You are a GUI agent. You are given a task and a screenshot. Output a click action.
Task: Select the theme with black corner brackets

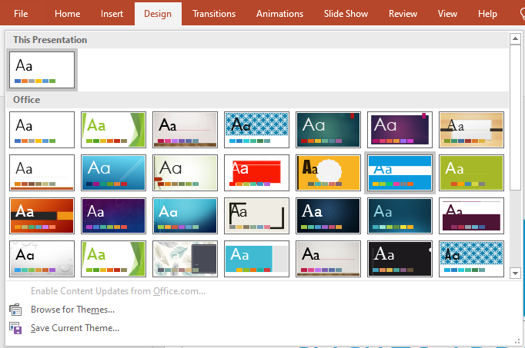pos(257,216)
